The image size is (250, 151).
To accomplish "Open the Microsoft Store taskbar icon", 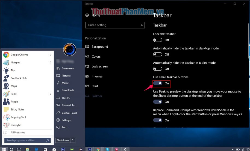I will (x=45, y=149).
